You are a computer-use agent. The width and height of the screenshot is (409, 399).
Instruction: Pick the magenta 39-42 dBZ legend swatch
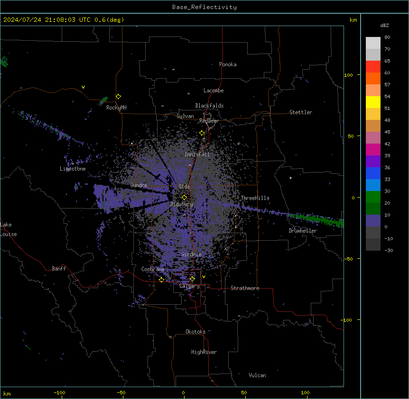(x=373, y=149)
